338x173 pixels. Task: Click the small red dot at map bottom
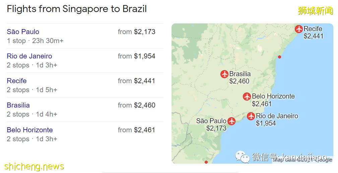206,162
